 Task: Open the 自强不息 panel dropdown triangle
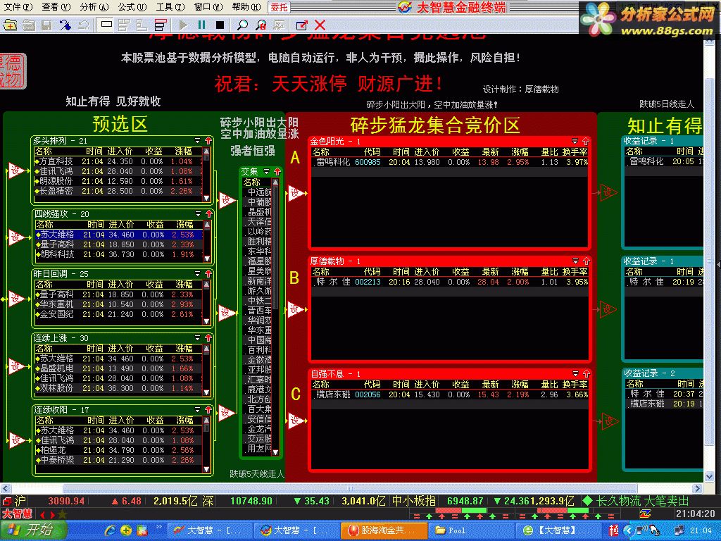[x=575, y=373]
